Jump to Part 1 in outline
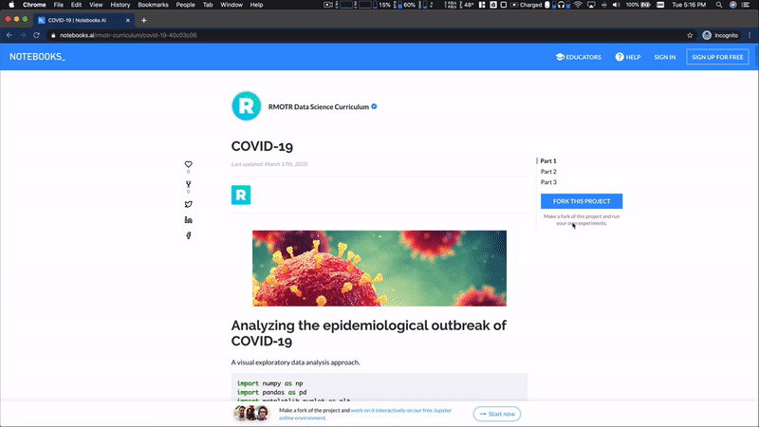This screenshot has height=427, width=759. tap(548, 160)
